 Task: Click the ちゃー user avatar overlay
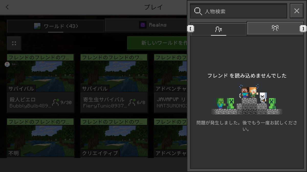point(7,64)
